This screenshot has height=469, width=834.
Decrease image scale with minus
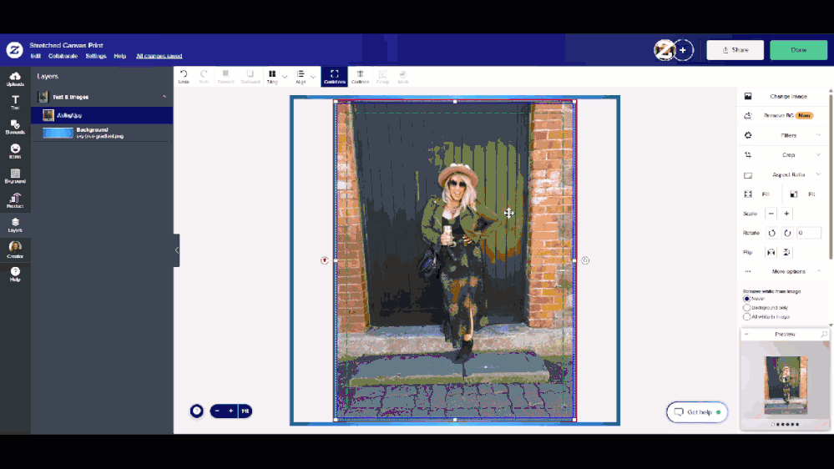(x=771, y=214)
